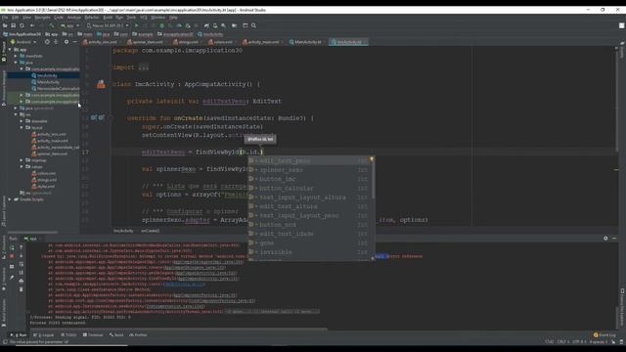Viewport: 626px width, 352px height.
Task: Select strings.xml in the values folder
Action: (x=47, y=180)
